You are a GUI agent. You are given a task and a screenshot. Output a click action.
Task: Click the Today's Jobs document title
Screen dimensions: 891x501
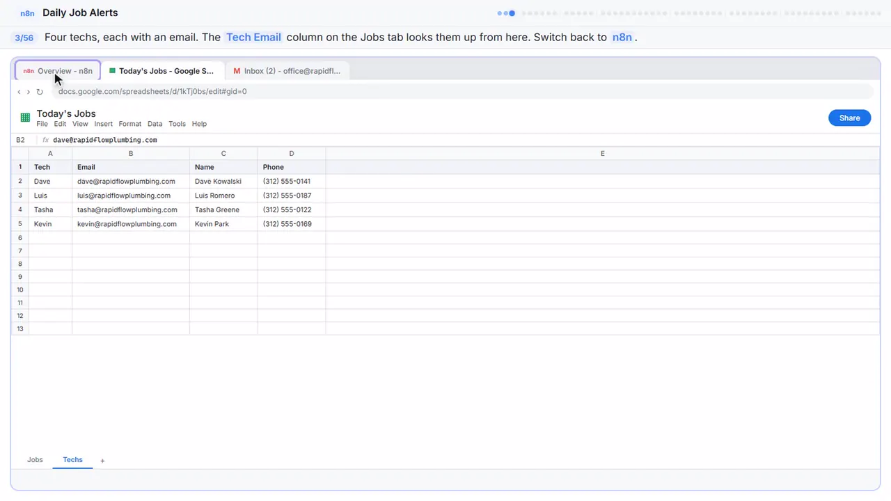pyautogui.click(x=66, y=113)
